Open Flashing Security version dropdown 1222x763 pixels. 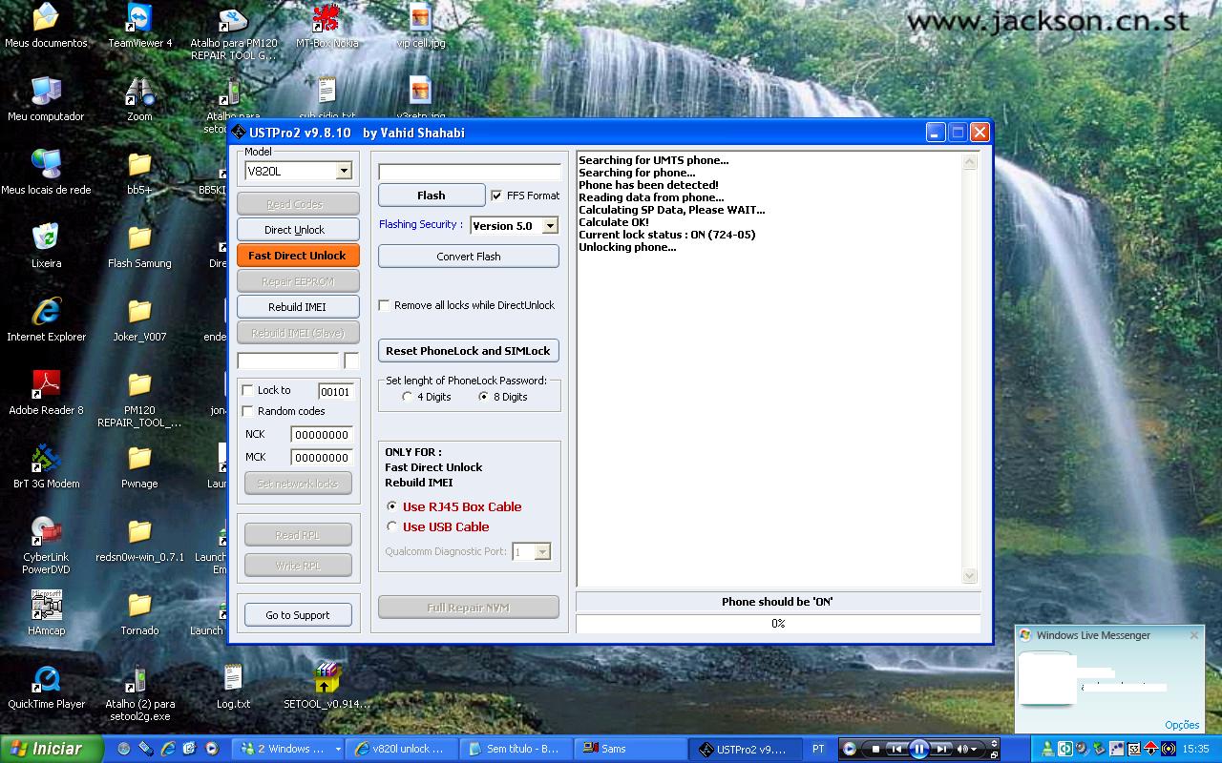(550, 226)
